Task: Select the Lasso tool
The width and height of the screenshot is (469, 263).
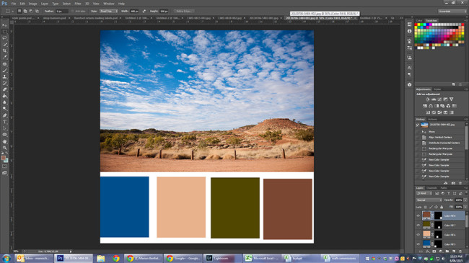Action: click(4, 38)
